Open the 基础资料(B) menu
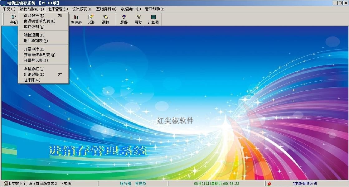The width and height of the screenshot is (349, 187). tap(106, 9)
